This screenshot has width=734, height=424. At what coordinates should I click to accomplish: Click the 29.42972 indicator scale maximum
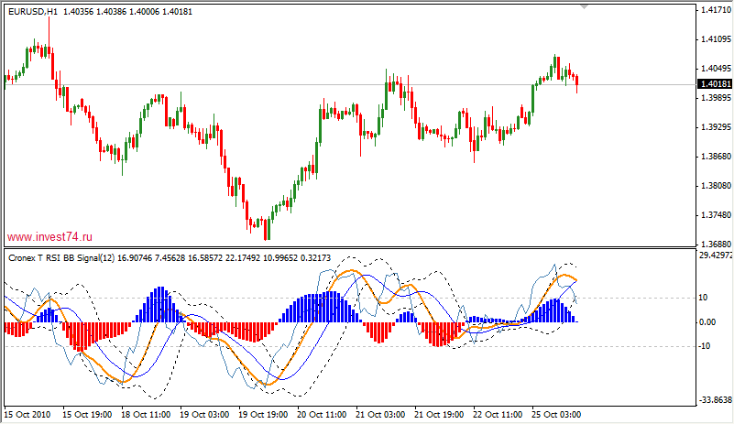click(x=713, y=256)
